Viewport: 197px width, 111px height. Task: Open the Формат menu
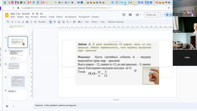point(43,17)
